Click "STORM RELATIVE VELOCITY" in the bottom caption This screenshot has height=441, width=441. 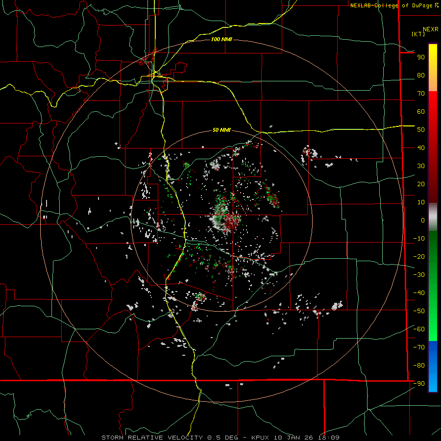(152, 438)
